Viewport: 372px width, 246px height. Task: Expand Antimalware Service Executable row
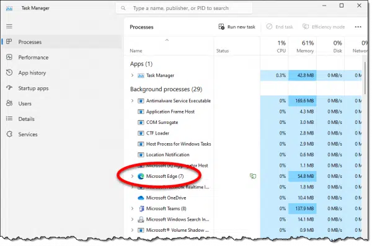(x=133, y=100)
